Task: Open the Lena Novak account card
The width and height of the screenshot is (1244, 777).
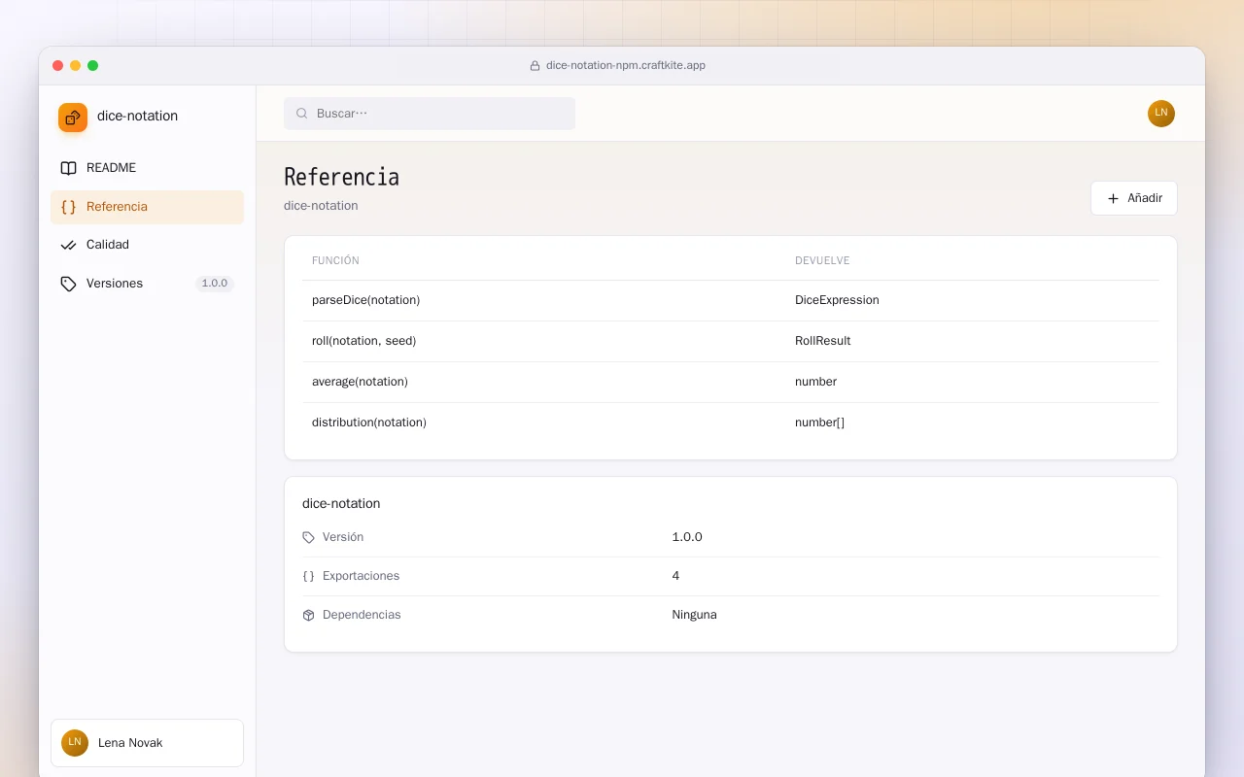Action: click(148, 743)
